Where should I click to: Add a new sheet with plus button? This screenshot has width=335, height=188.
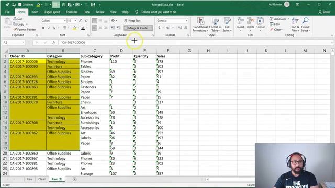click(x=74, y=179)
